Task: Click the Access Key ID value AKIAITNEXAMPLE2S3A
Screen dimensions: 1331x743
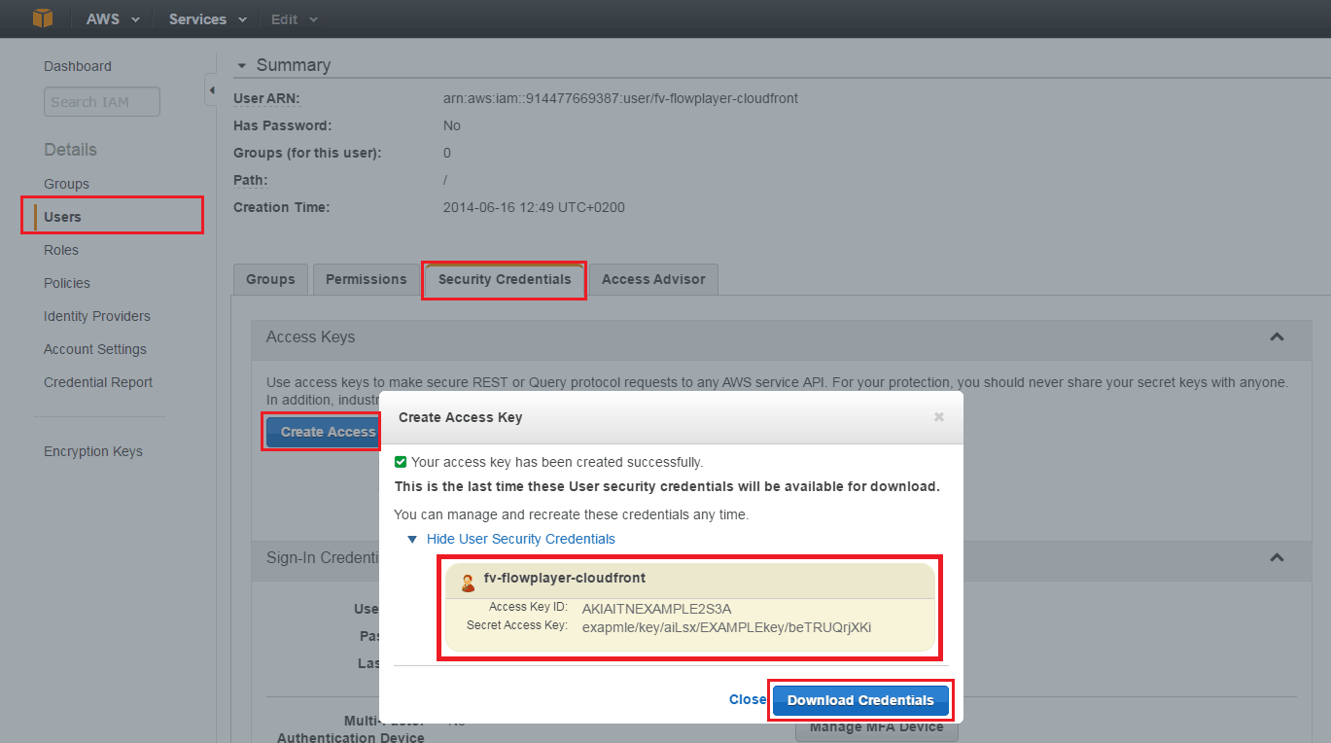Action: 657,609
